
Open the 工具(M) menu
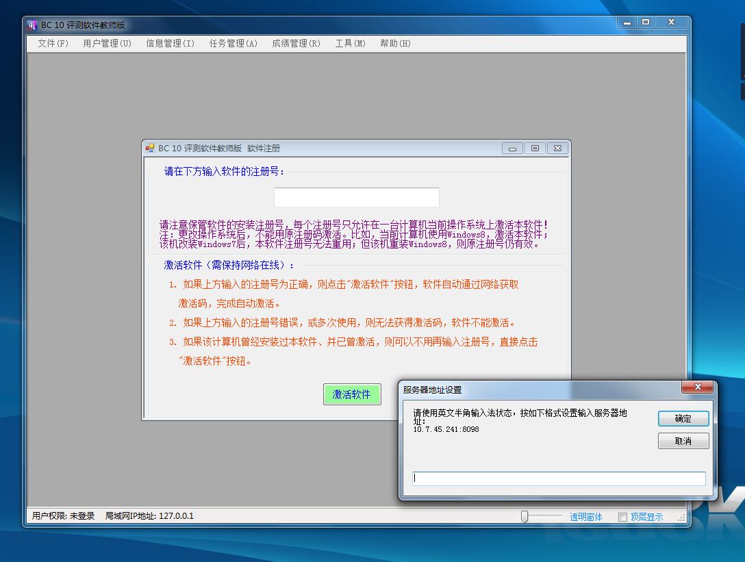350,44
